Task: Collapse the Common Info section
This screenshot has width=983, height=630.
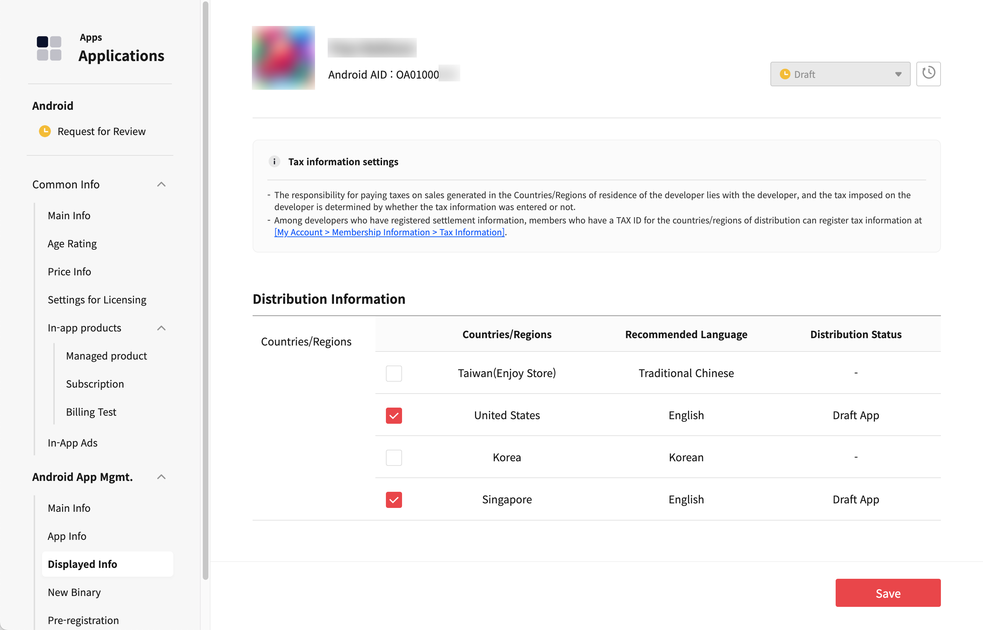Action: click(x=161, y=185)
